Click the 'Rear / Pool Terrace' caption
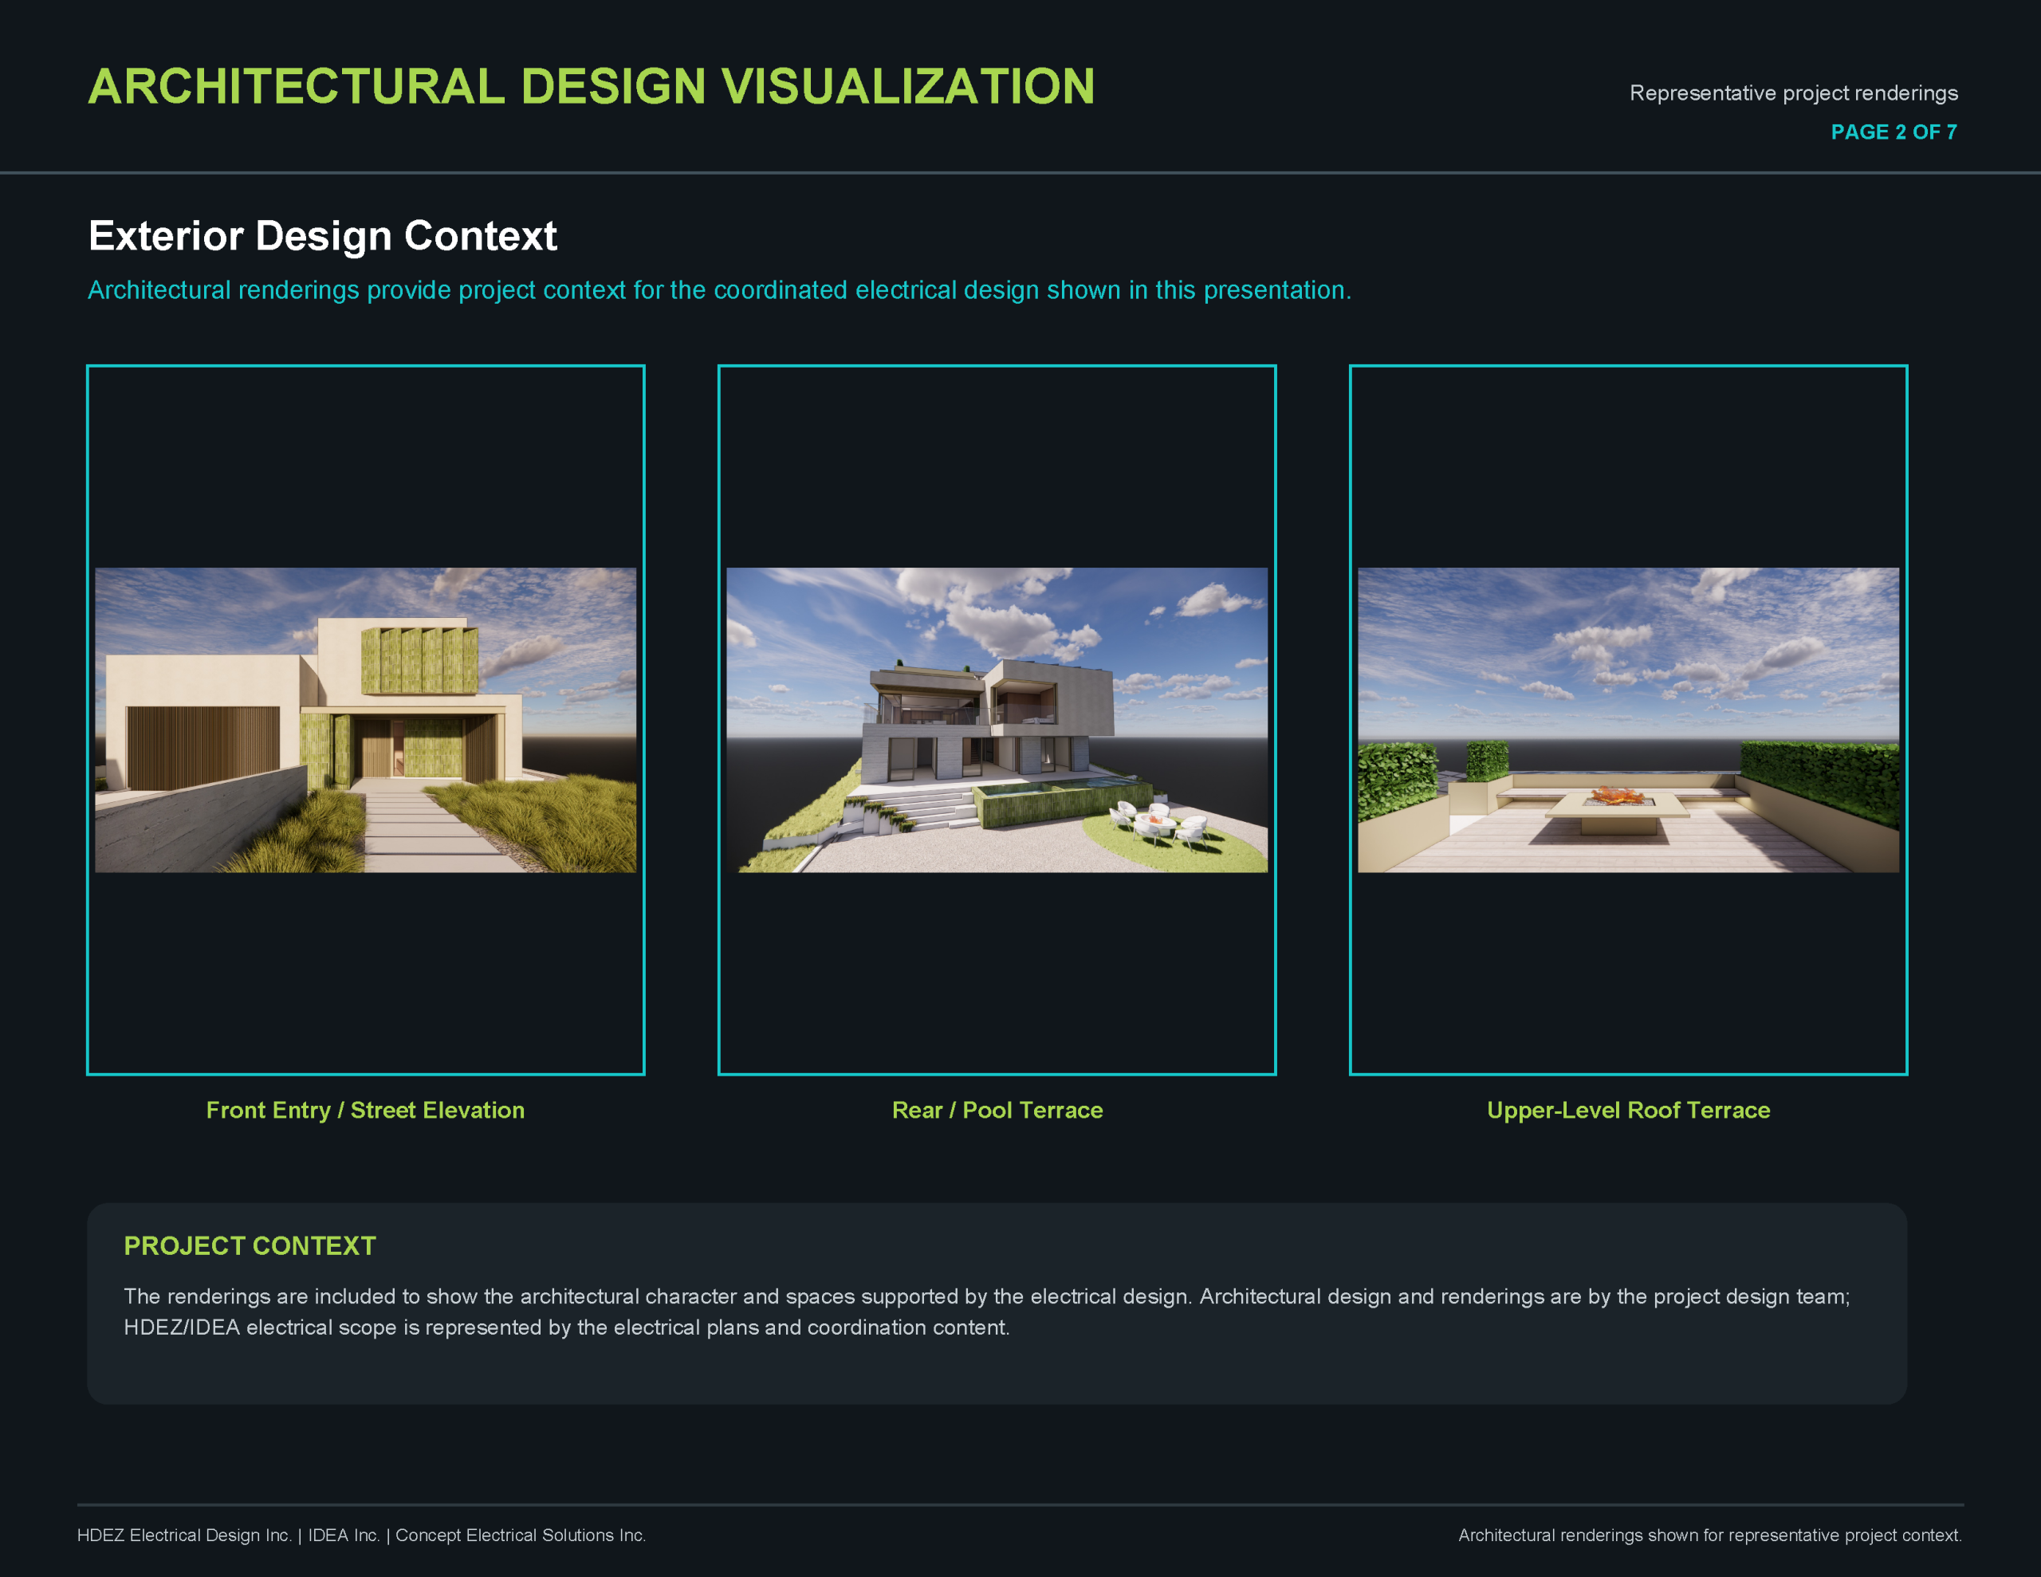Screen dimensions: 2041x1577 tap(997, 1110)
